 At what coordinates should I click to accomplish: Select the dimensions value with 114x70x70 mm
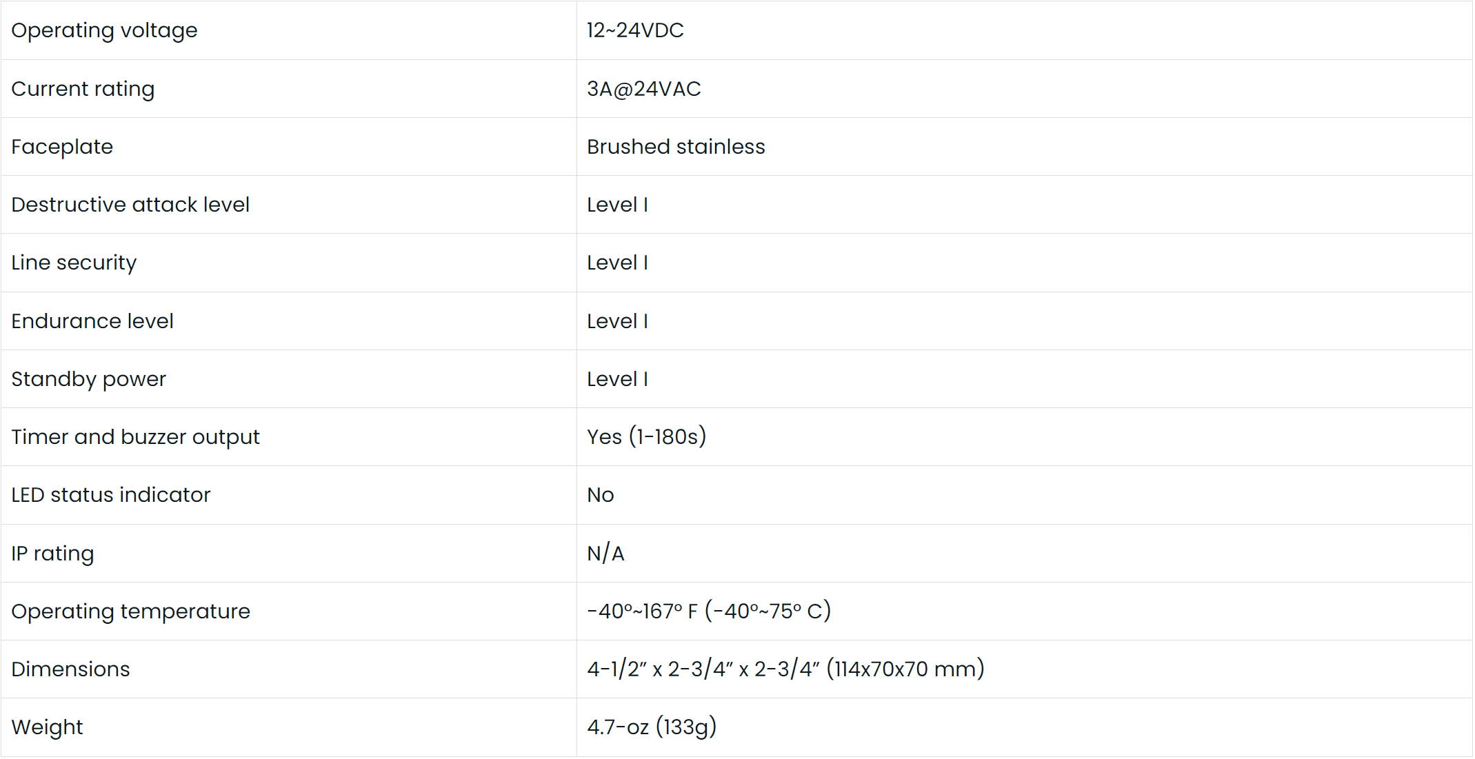(x=785, y=669)
